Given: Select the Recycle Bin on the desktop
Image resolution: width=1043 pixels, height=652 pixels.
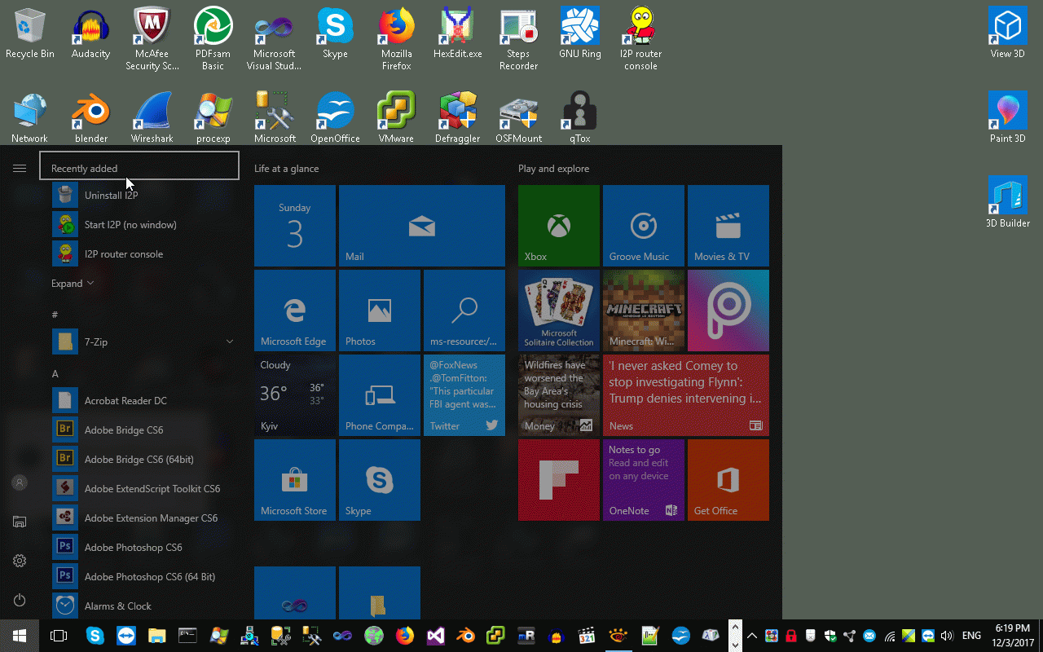Looking at the screenshot, I should [x=29, y=33].
